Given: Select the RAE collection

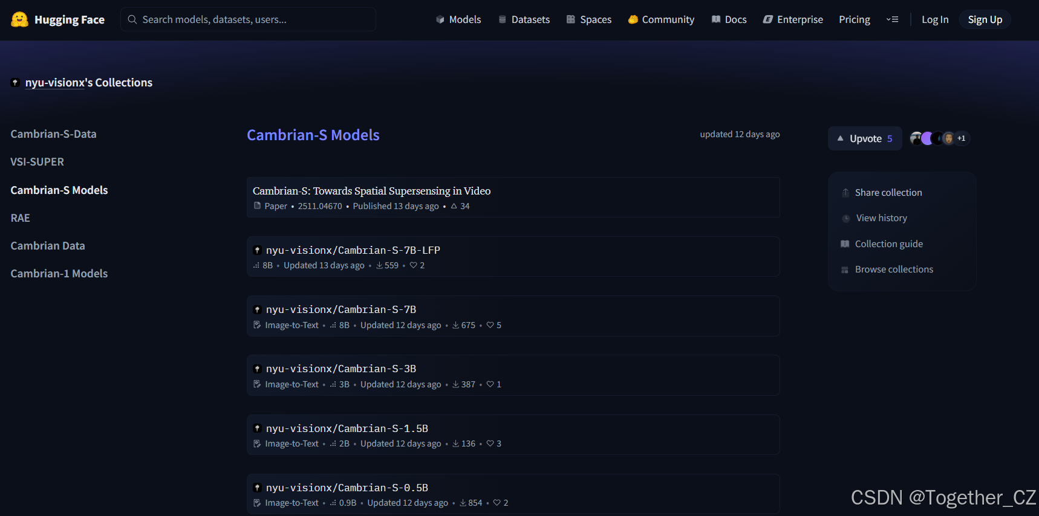Looking at the screenshot, I should pyautogui.click(x=20, y=218).
